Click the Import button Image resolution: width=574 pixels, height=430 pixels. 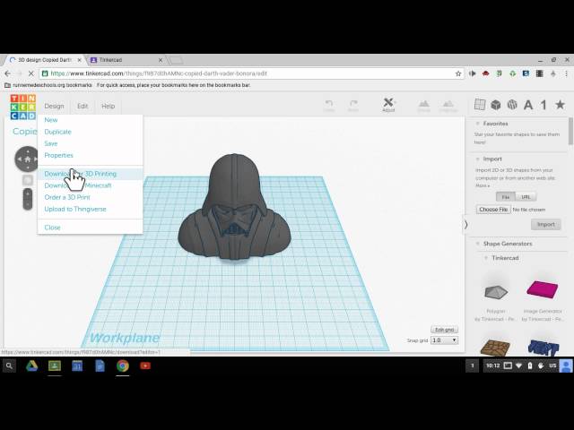(546, 225)
